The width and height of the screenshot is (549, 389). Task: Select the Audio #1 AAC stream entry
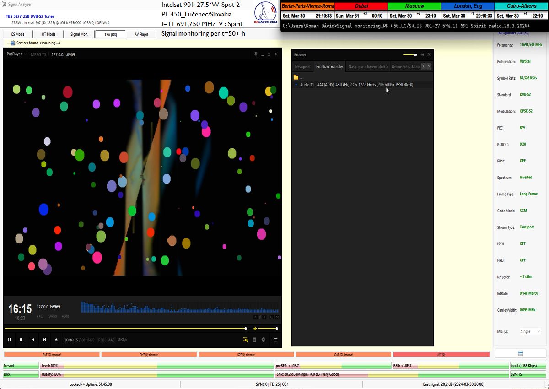(356, 85)
